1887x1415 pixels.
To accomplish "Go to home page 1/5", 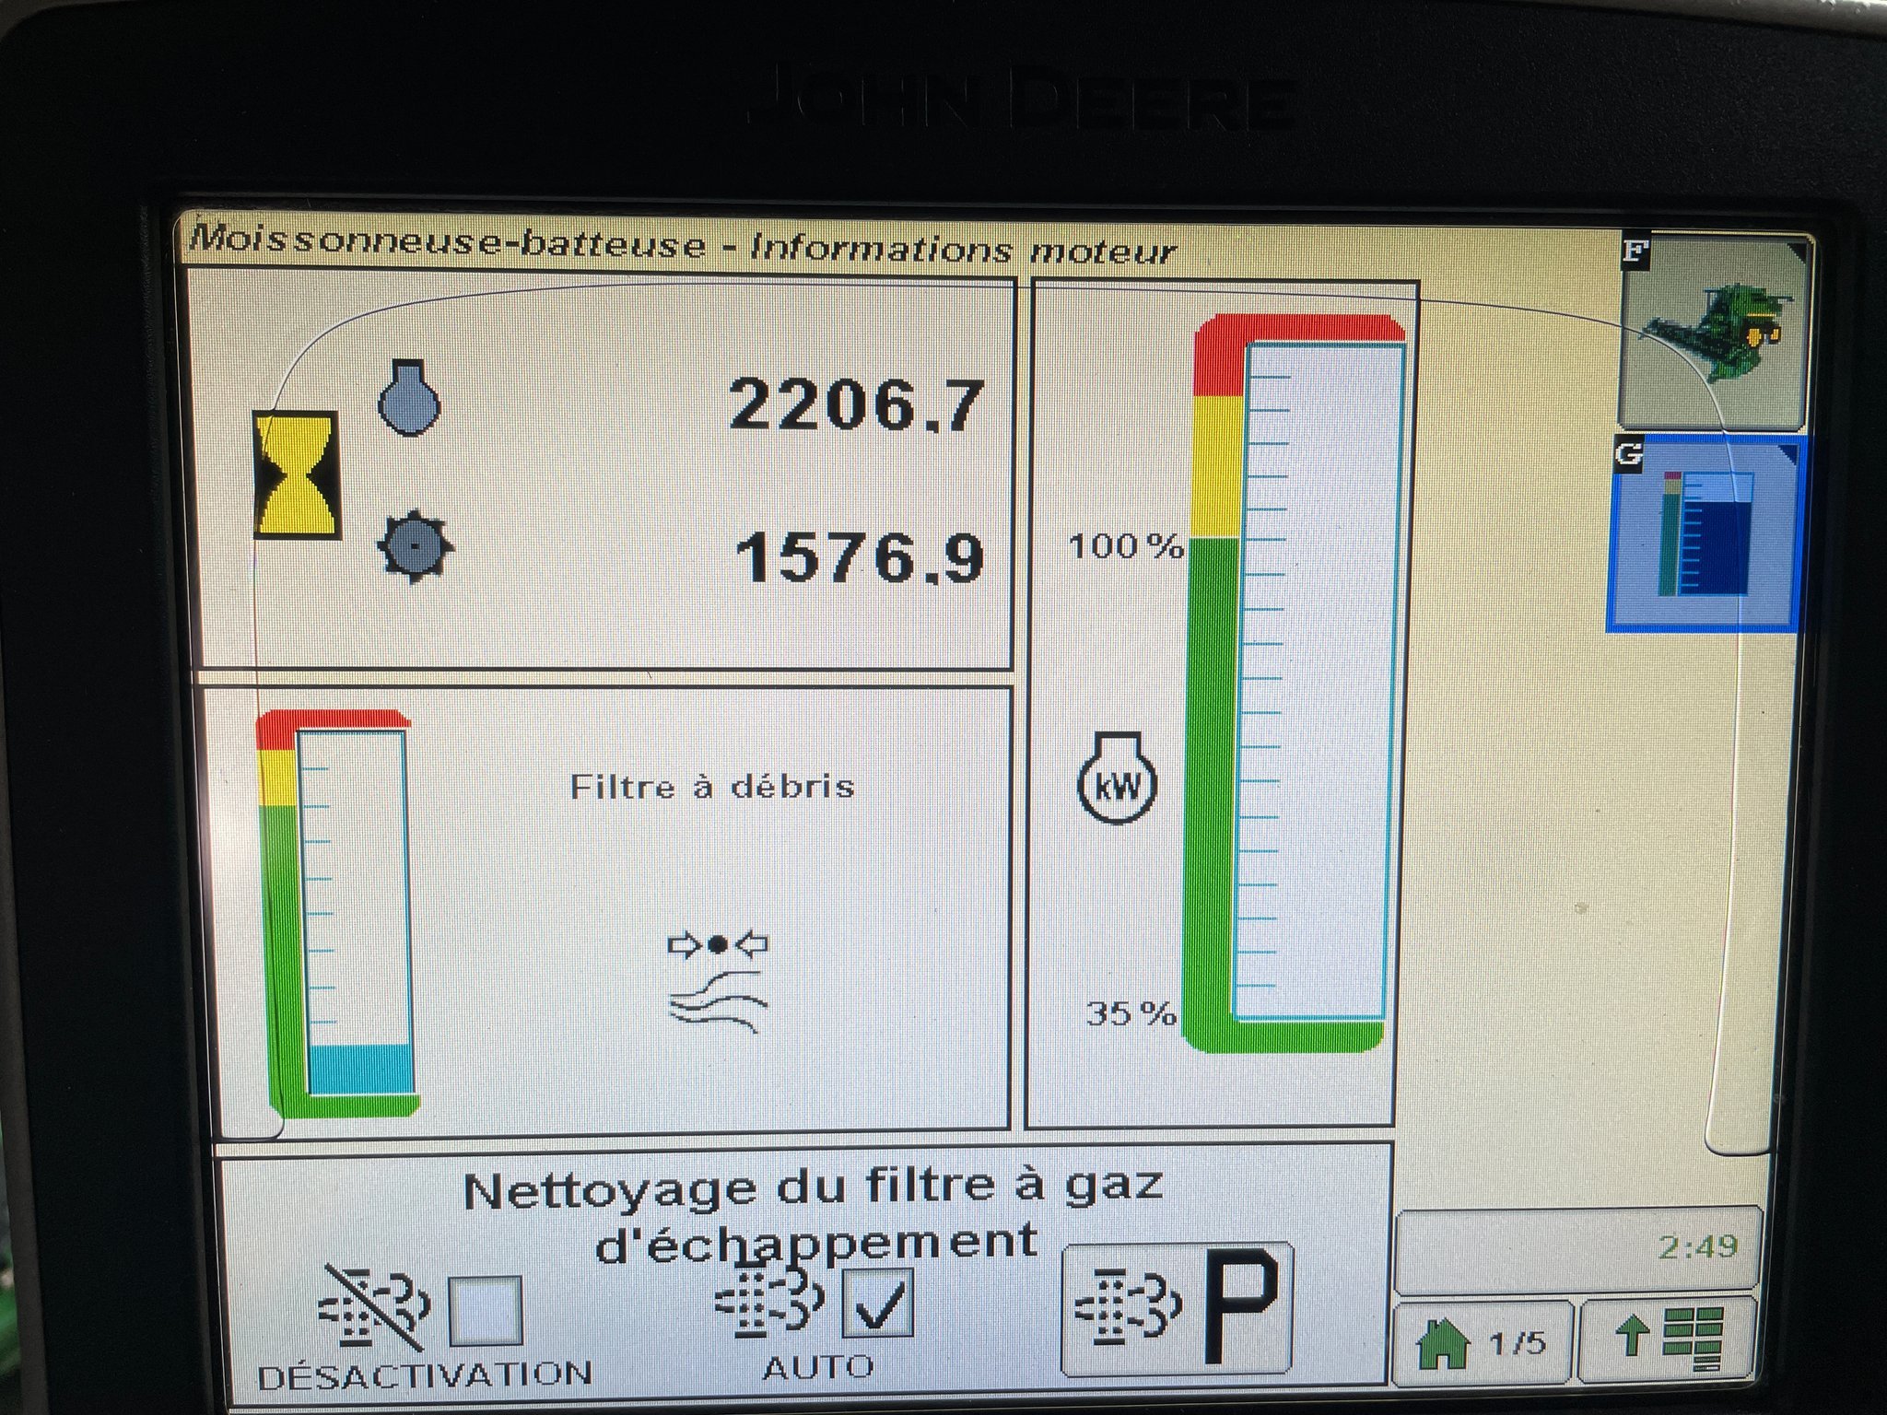I will pos(1482,1341).
